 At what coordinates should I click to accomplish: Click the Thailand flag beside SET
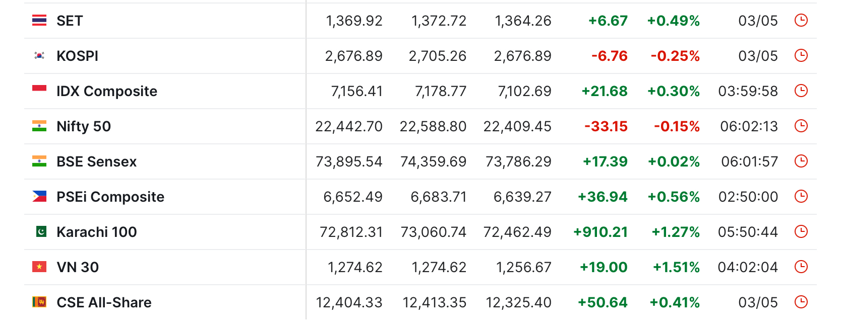39,20
